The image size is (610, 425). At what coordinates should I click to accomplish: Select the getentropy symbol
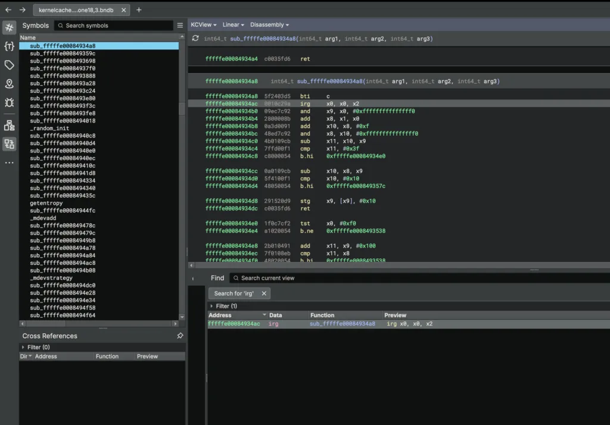[x=46, y=203]
